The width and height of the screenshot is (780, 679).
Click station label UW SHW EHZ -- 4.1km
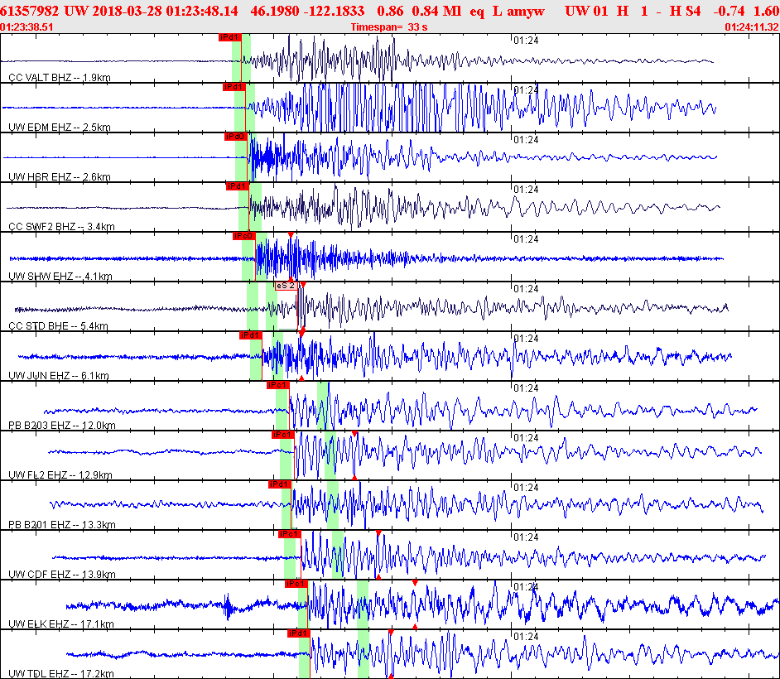60,277
